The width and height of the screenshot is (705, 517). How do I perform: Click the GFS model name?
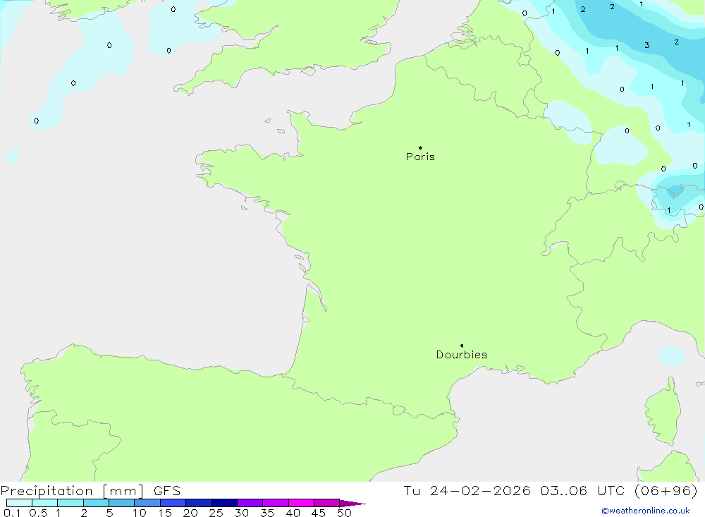pyautogui.click(x=167, y=490)
